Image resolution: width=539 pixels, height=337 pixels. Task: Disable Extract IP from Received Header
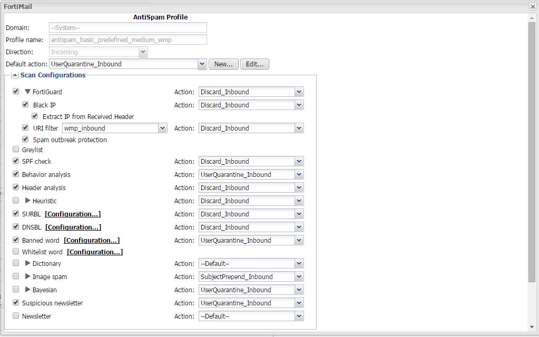click(35, 116)
